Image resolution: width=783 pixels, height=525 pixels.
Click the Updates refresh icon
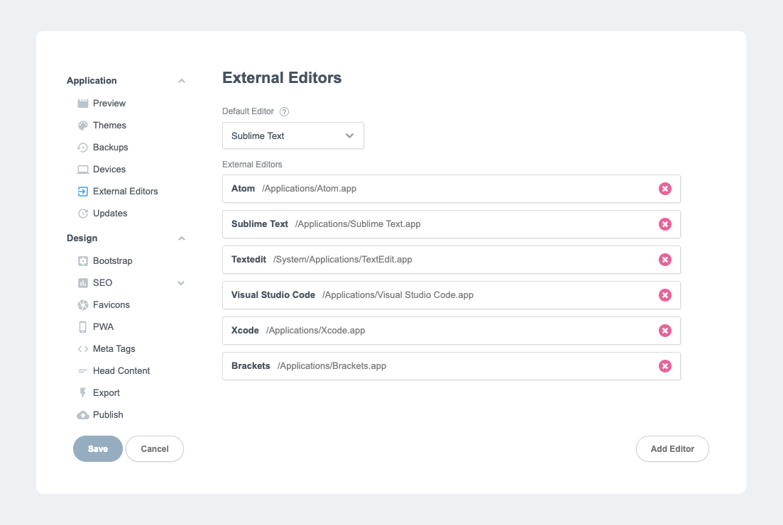tap(83, 213)
